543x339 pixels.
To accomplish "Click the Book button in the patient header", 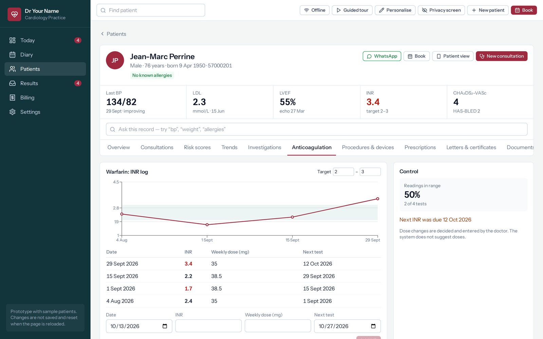I will [x=417, y=56].
